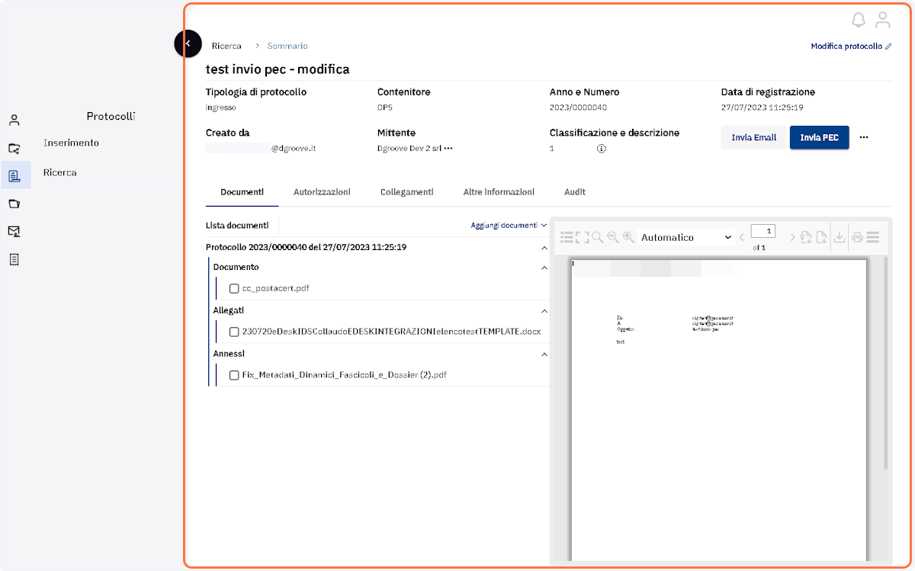915x571 pixels.
Task: Toggle the PDF viewer sidebar list icon
Action: coord(567,238)
